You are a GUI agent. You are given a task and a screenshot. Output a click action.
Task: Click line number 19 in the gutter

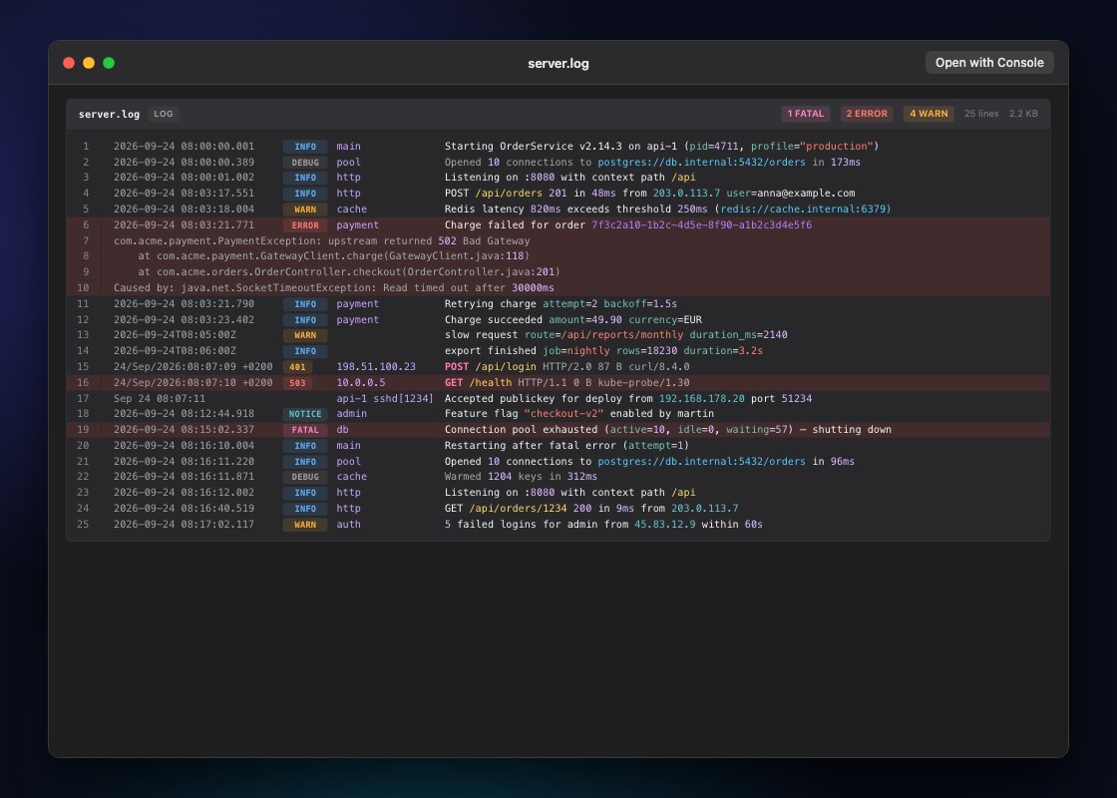coord(84,430)
